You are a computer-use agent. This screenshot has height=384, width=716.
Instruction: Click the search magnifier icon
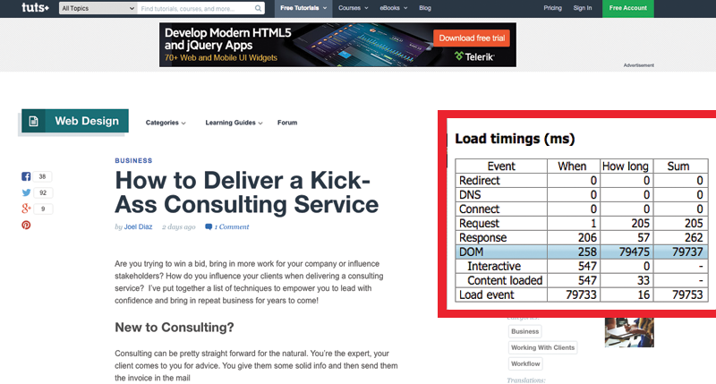[x=258, y=8]
